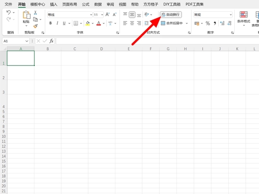Click the Copy icon
Viewport: 259px width, 194px height.
click(x=35, y=19)
